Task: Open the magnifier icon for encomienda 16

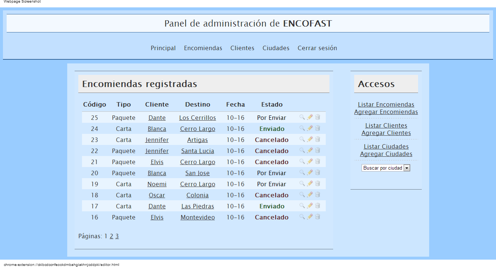Action: [301, 216]
